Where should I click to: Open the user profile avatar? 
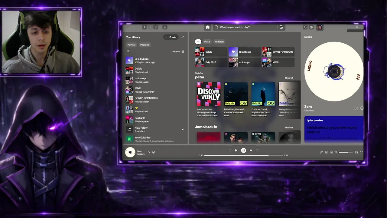[x=320, y=27]
